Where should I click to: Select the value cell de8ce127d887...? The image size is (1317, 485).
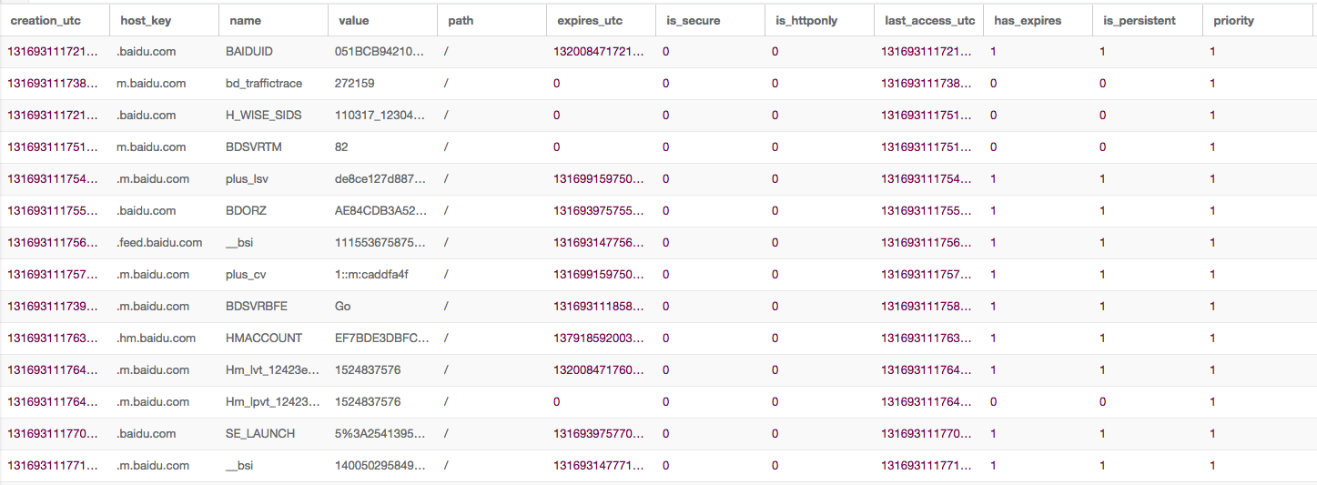(x=382, y=179)
